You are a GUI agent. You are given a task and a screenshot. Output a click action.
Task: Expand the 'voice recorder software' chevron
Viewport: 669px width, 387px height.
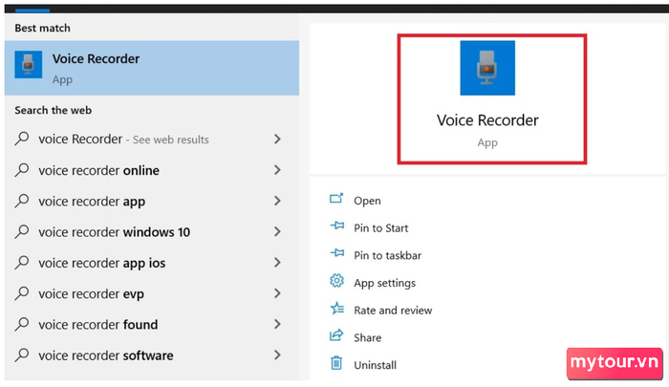click(x=277, y=355)
